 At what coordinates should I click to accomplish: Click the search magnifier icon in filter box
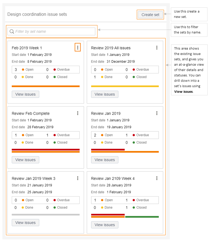(12, 31)
